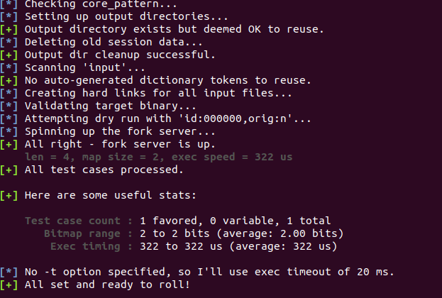Screen dimensions: 442x298
Task: Click the [+] marker before 'All test cases processed'
Action: (9, 170)
